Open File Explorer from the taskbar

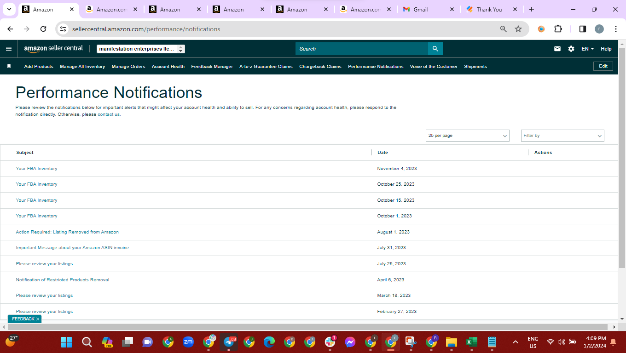(452, 342)
